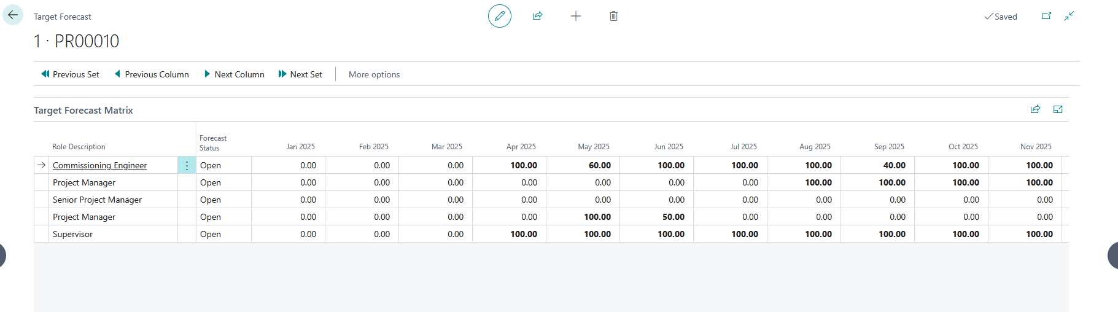The width and height of the screenshot is (1118, 312).
Task: Click the plus icon to create new
Action: [575, 16]
